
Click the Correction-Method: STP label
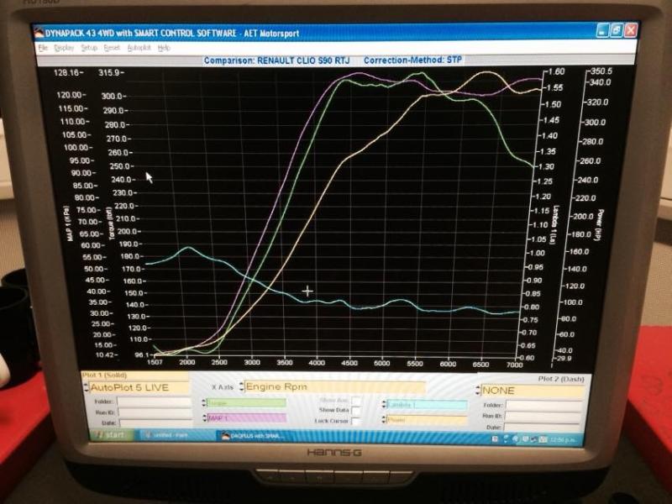[x=412, y=60]
